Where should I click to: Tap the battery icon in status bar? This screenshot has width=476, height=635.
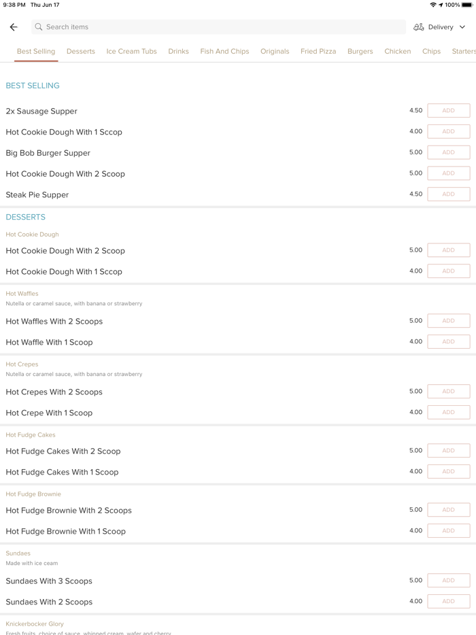coord(467,5)
